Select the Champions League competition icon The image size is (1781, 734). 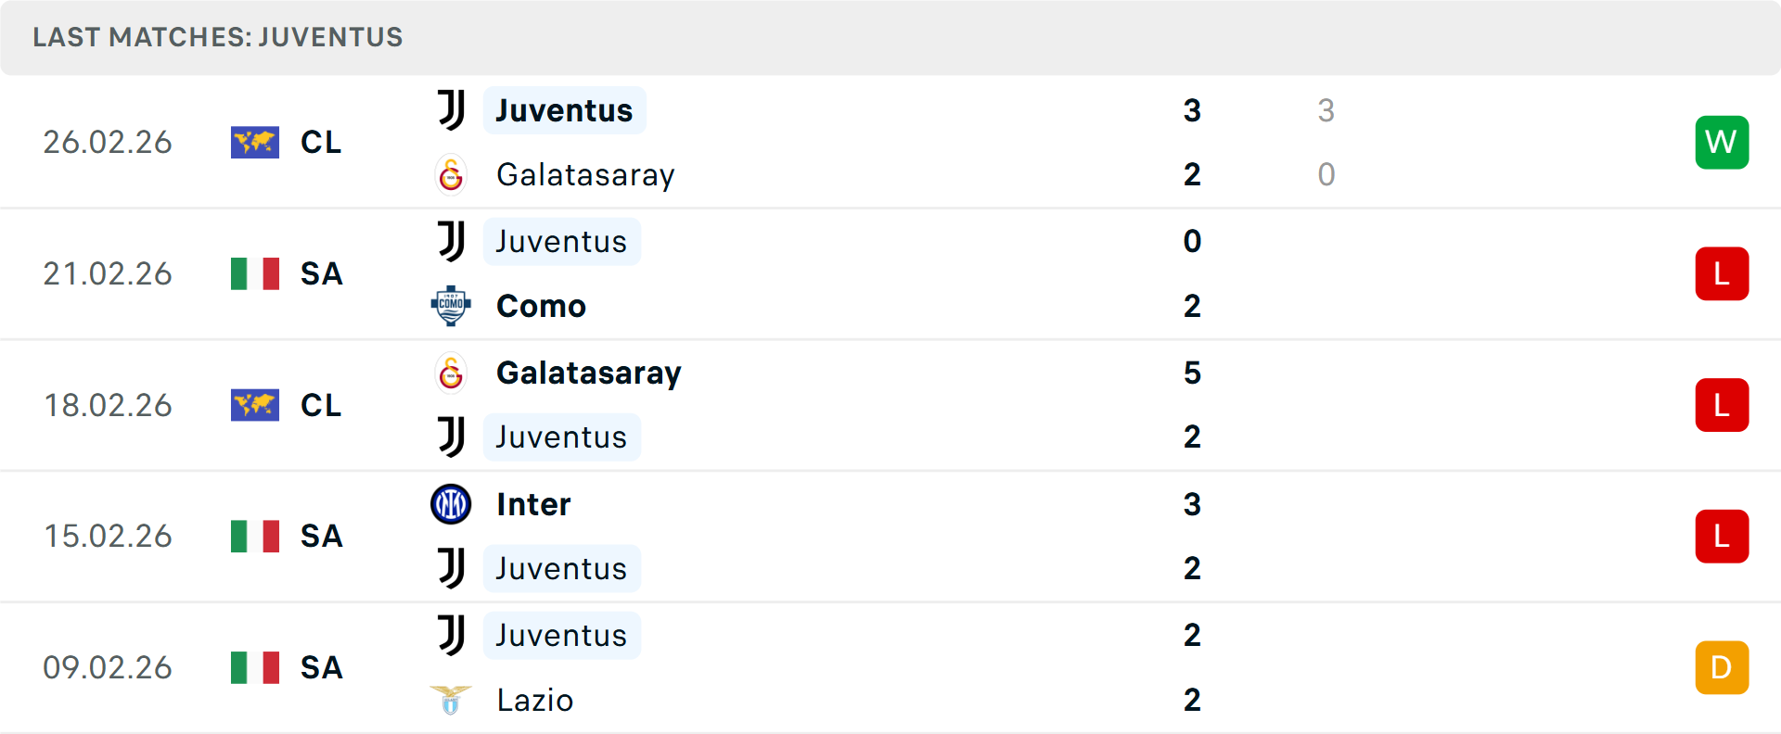tap(255, 142)
